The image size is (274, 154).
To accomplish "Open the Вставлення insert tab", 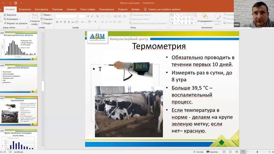I will [25, 9].
